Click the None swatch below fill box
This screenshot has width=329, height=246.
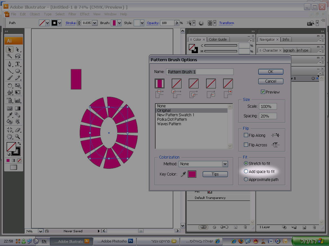tap(19, 160)
